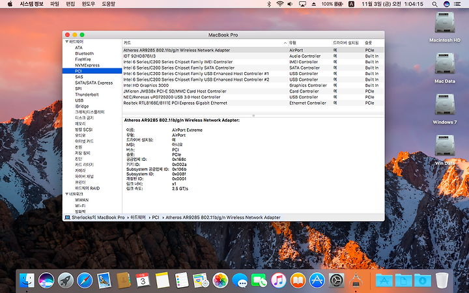469x293 pixels.
Task: Open FaceTime icon in dock
Action: (259, 281)
